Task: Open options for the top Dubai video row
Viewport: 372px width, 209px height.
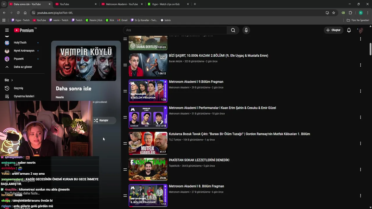Action: coord(360,39)
